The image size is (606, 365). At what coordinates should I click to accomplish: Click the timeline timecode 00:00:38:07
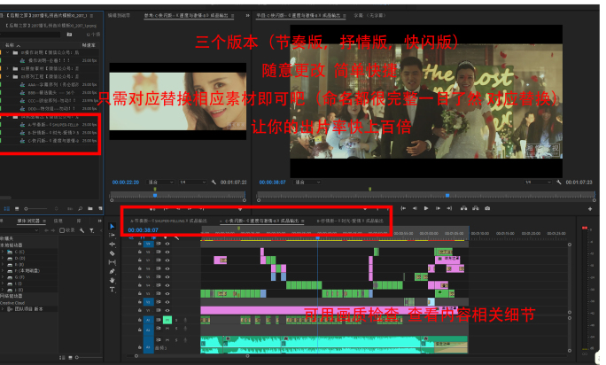tap(144, 229)
